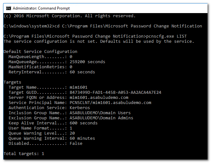The height and width of the screenshot is (163, 211).
Task: Click the Queue Warning Interval 60 minutes
Action: tap(82, 138)
